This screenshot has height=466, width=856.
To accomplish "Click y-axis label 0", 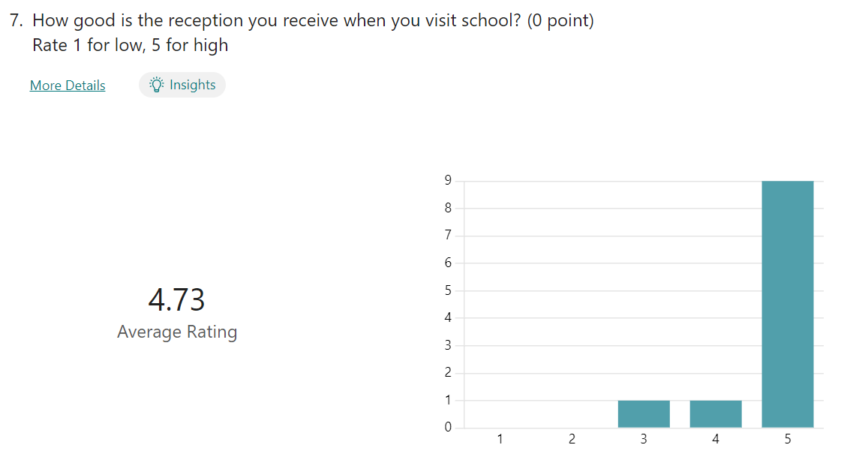I will point(448,427).
